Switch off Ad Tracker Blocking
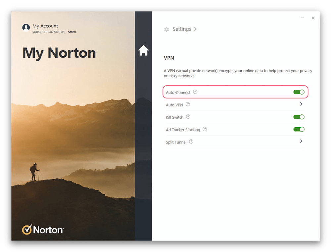This screenshot has height=252, width=331. pos(299,129)
